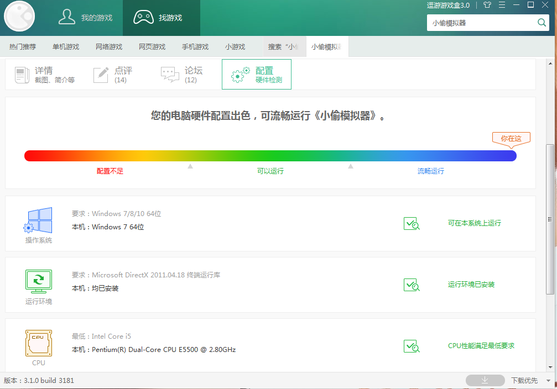
Task: Switch to the 搜索 results tab
Action: [x=284, y=47]
